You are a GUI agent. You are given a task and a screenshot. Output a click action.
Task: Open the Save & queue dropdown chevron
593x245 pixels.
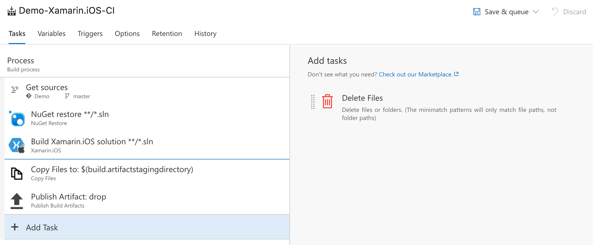coord(536,12)
